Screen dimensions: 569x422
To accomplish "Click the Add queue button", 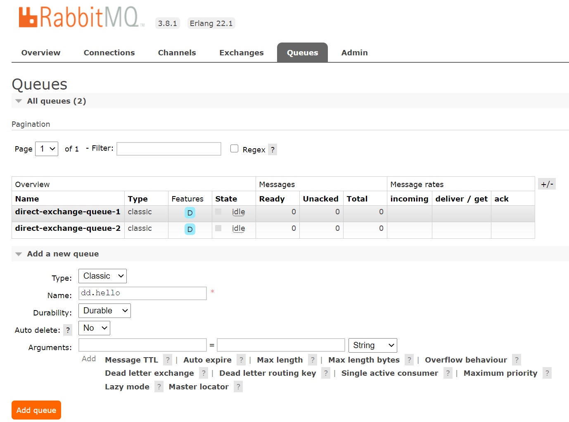I will (x=36, y=410).
